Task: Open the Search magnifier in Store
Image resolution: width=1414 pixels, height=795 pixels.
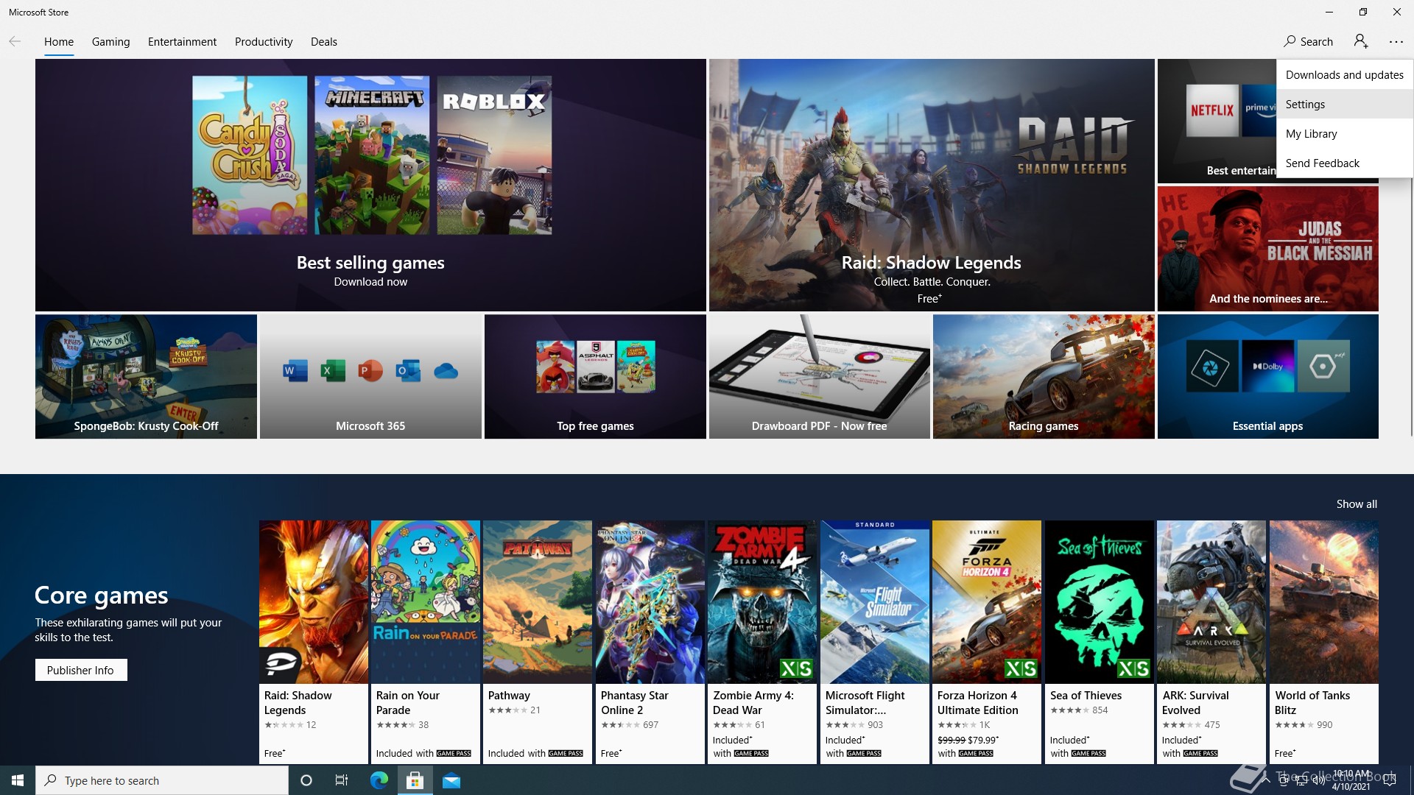Action: [x=1308, y=42]
